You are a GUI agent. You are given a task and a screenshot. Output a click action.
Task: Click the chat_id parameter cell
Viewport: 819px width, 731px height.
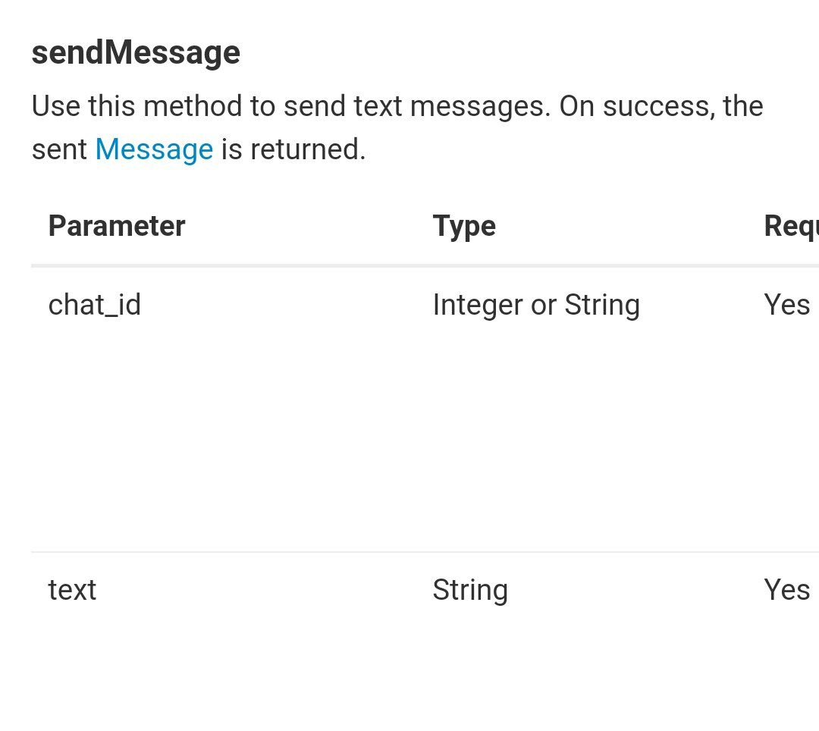click(95, 305)
